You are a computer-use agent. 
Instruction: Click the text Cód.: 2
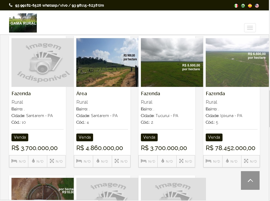[147, 122]
